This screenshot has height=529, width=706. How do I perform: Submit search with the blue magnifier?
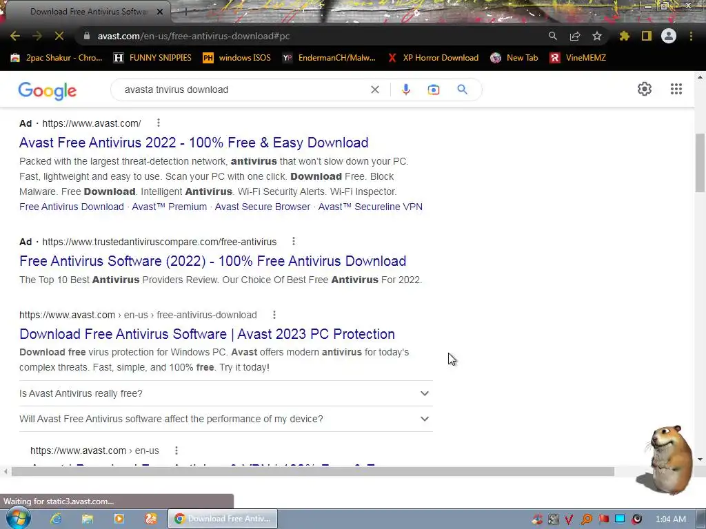(x=462, y=90)
